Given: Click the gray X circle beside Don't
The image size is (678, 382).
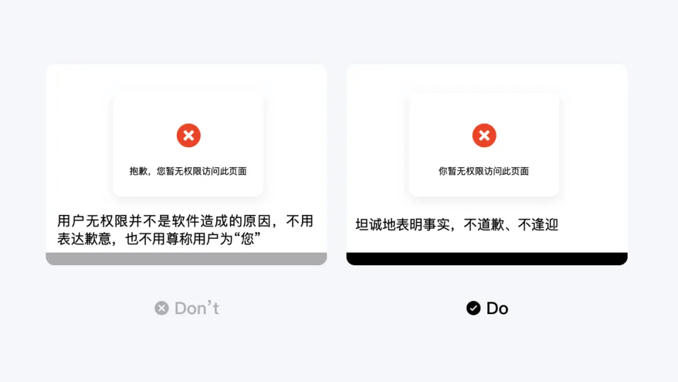Looking at the screenshot, I should [x=162, y=308].
